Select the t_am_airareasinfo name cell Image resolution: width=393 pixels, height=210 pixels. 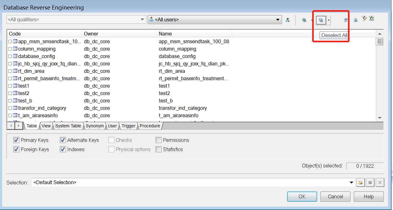[x=179, y=115]
